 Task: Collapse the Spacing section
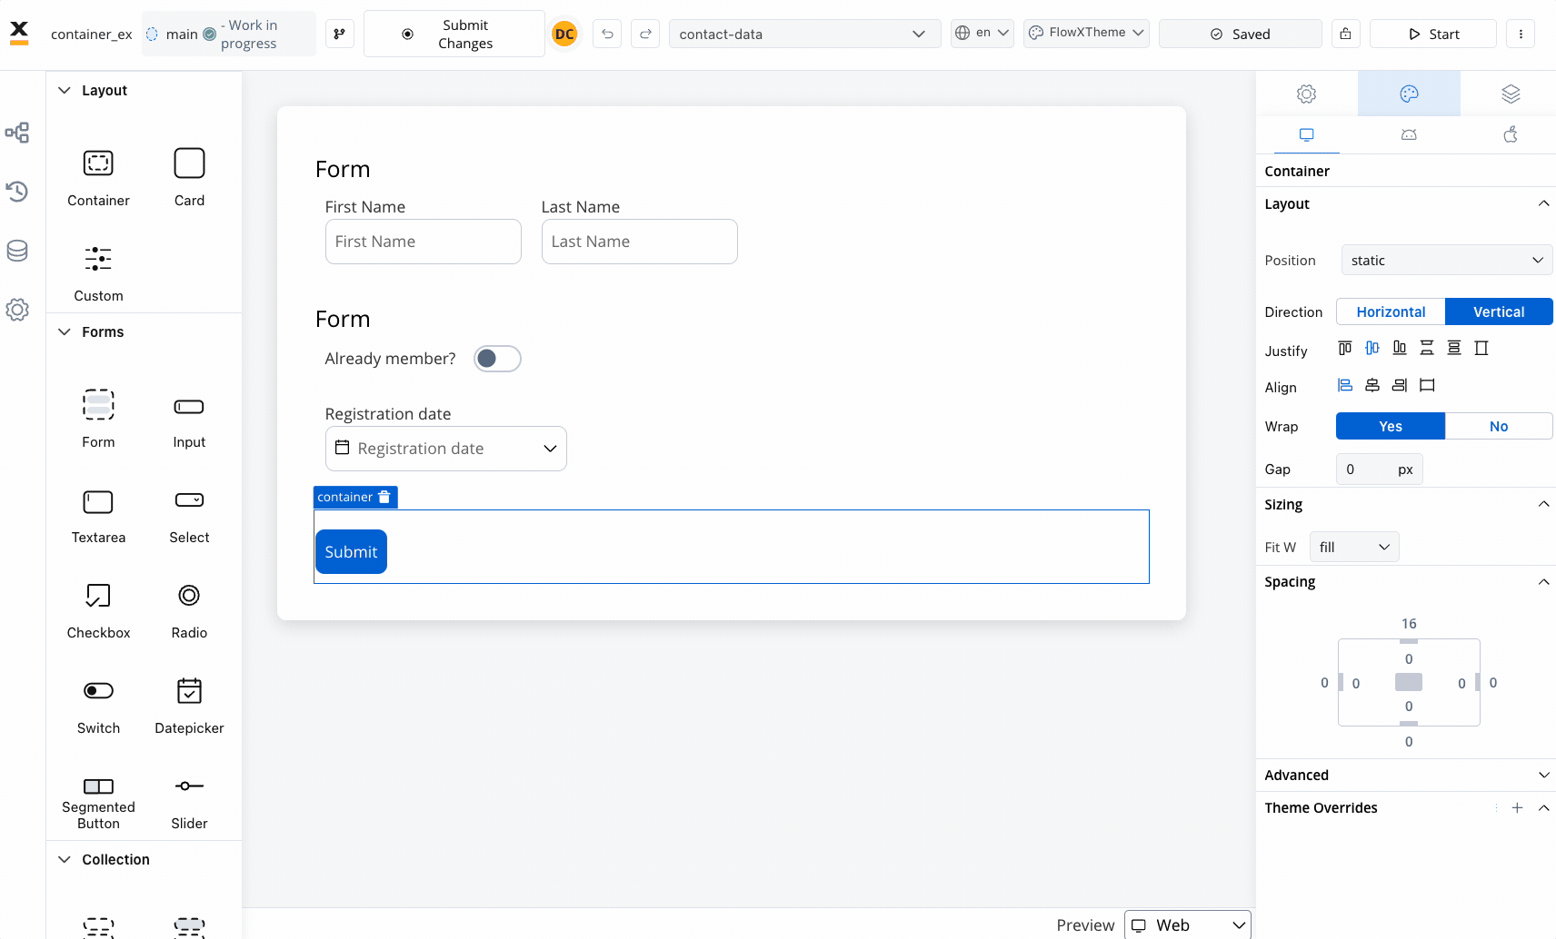(x=1543, y=581)
